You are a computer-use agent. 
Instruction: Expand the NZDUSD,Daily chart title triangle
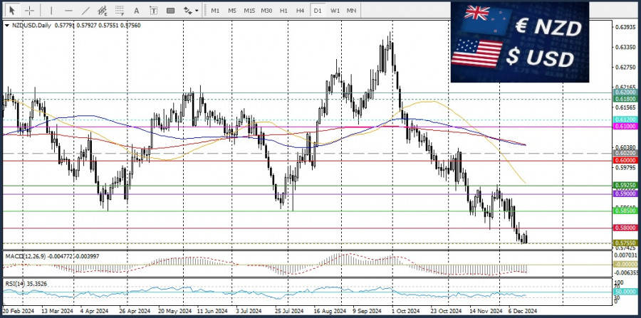coord(7,26)
